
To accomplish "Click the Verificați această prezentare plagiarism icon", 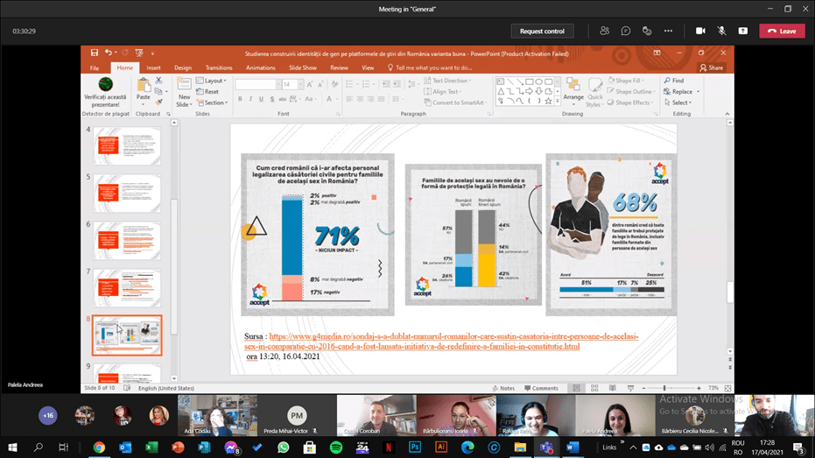I will [x=105, y=85].
